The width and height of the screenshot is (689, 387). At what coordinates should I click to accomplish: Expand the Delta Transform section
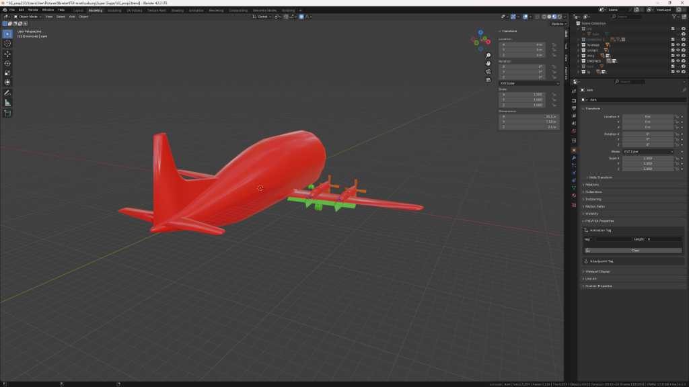[600, 177]
